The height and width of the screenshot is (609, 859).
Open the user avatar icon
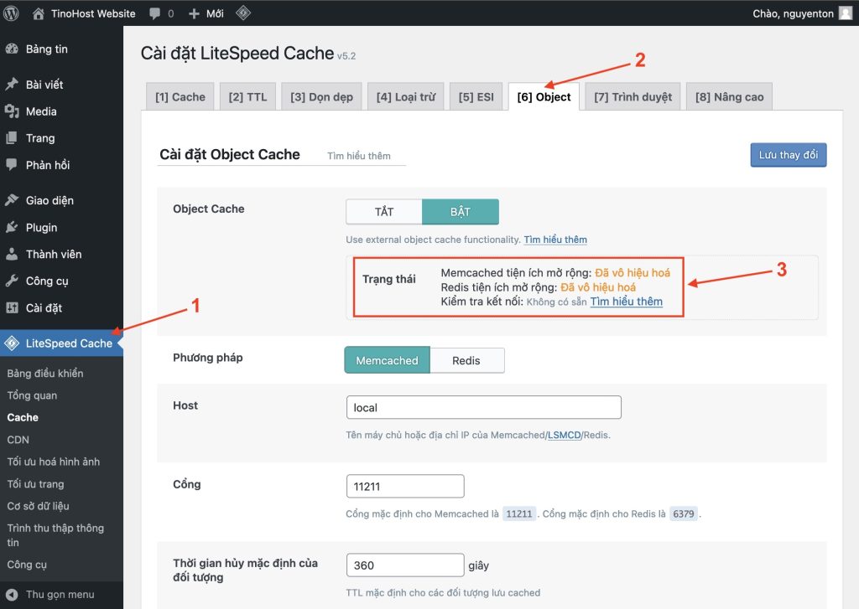click(x=846, y=13)
